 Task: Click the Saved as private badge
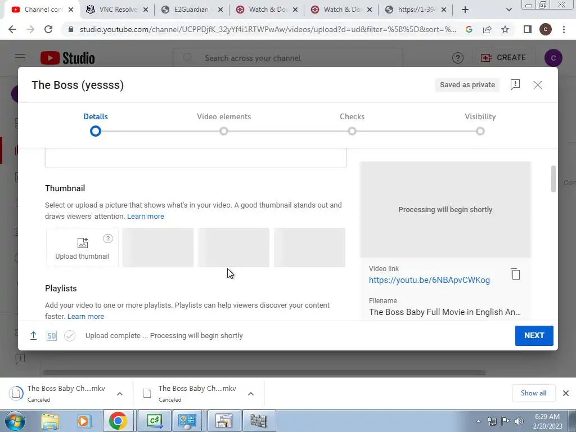tap(467, 85)
